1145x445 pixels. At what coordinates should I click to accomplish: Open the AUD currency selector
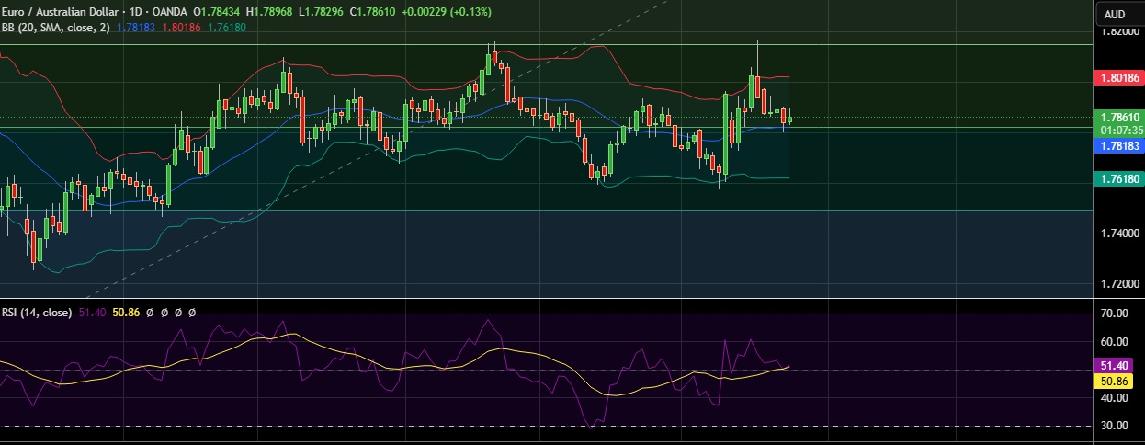coord(1115,14)
